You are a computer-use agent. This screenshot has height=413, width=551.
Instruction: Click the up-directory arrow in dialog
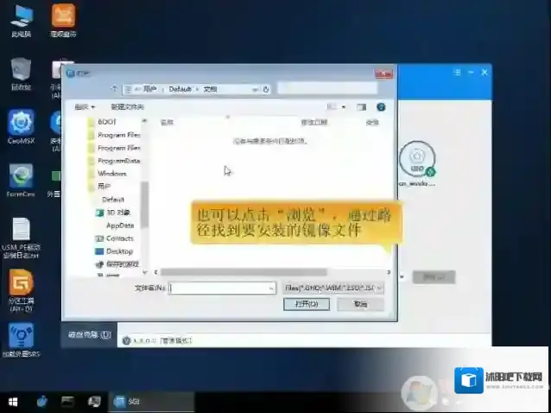[114, 89]
